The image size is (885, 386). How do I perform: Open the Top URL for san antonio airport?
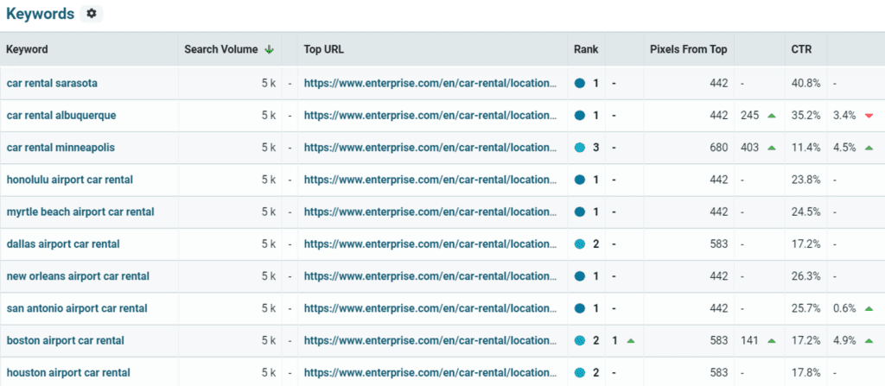pyautogui.click(x=430, y=308)
